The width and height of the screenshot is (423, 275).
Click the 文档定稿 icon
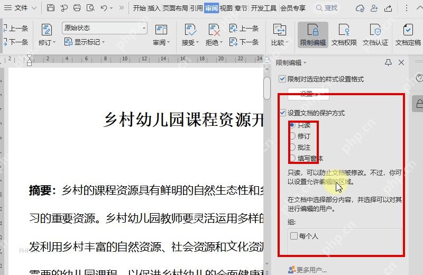coord(408,30)
